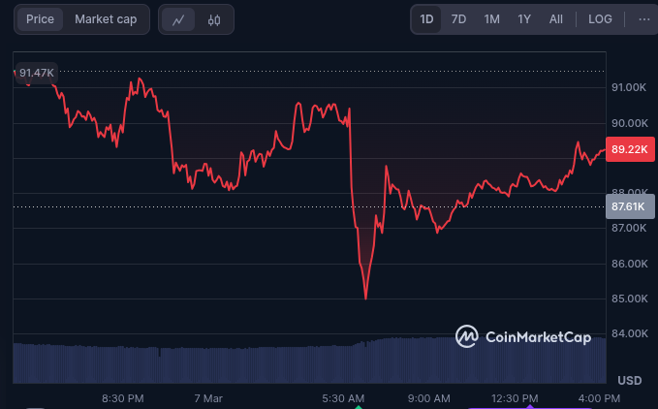Click the 7 Mar date axis label

(208, 398)
